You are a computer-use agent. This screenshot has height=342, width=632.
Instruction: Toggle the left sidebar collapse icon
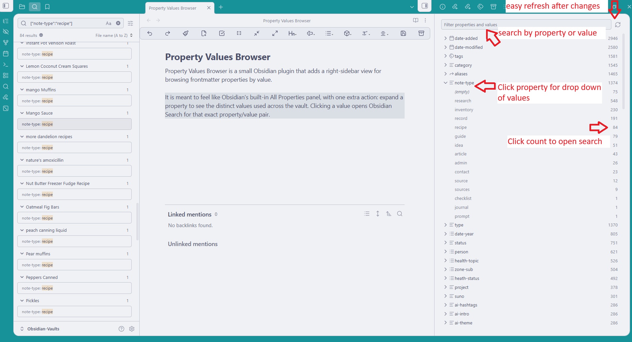click(x=6, y=6)
